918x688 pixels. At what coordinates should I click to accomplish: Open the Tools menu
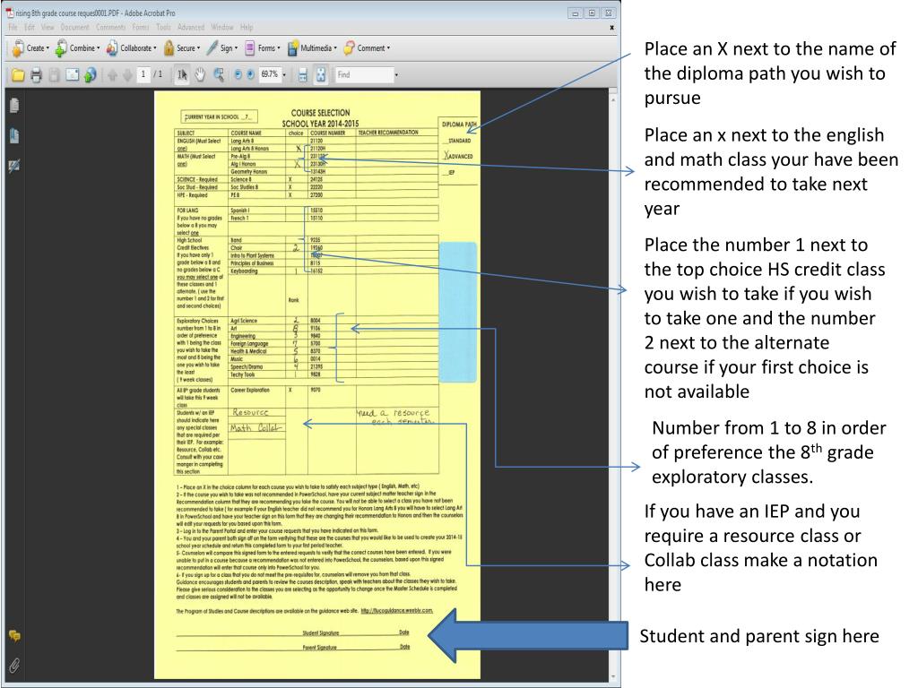coord(164,28)
